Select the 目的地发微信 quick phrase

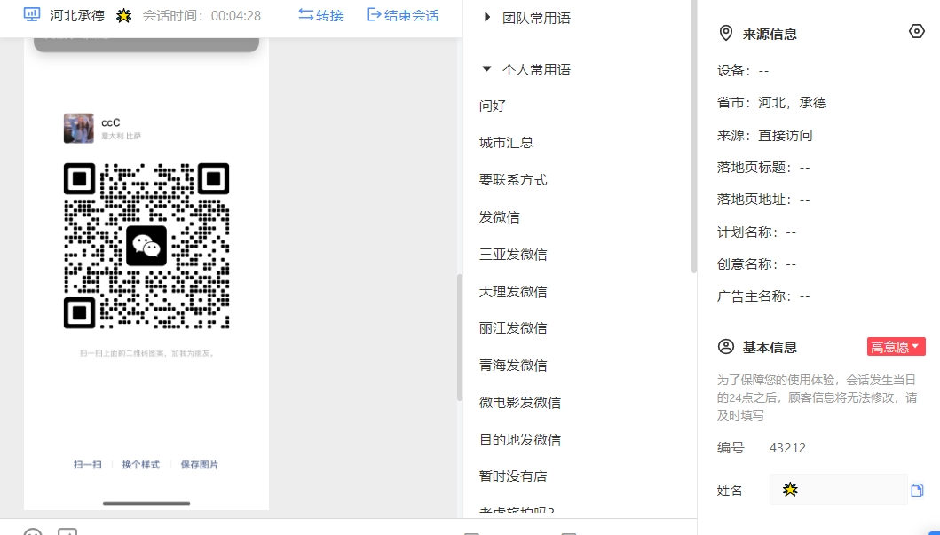click(520, 439)
